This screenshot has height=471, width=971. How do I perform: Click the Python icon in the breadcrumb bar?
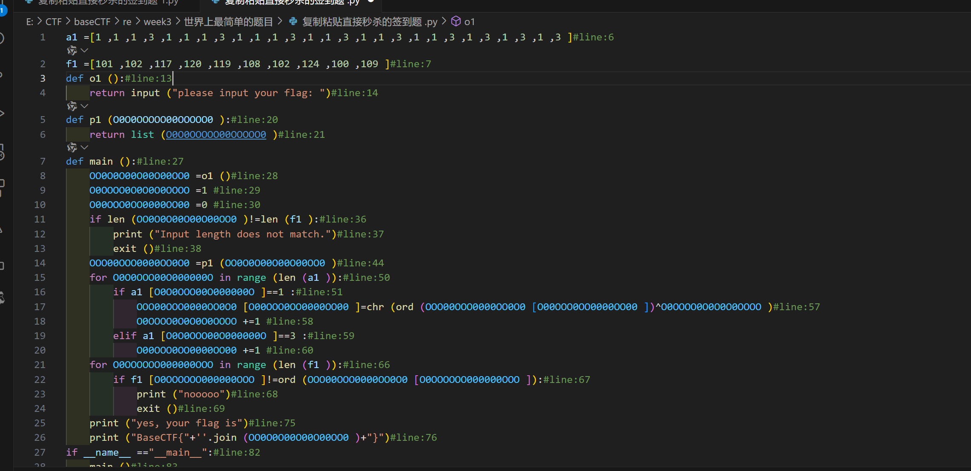coord(293,21)
